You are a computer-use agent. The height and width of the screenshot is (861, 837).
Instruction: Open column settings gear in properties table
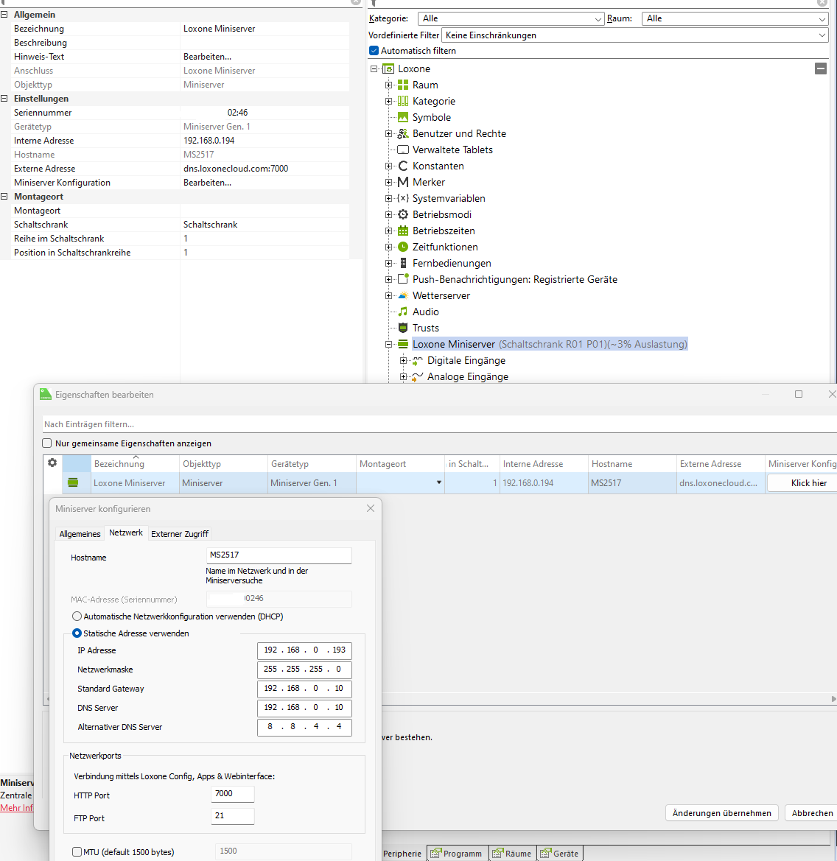tap(52, 463)
